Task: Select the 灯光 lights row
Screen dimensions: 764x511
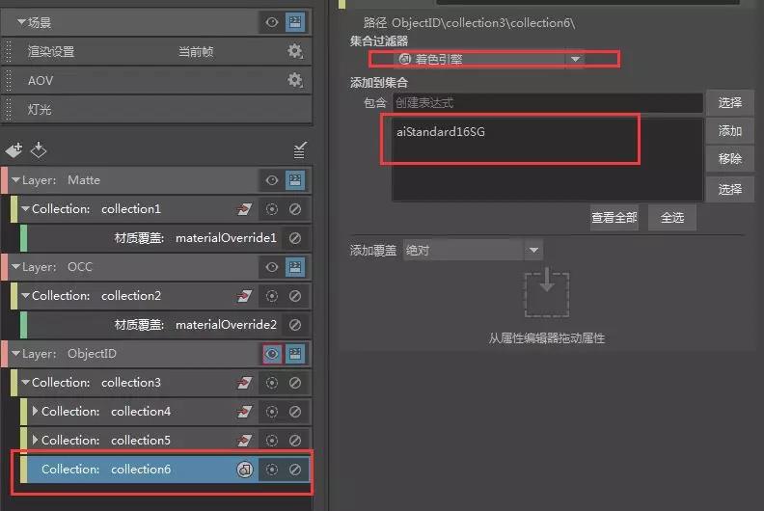Action: pos(157,109)
